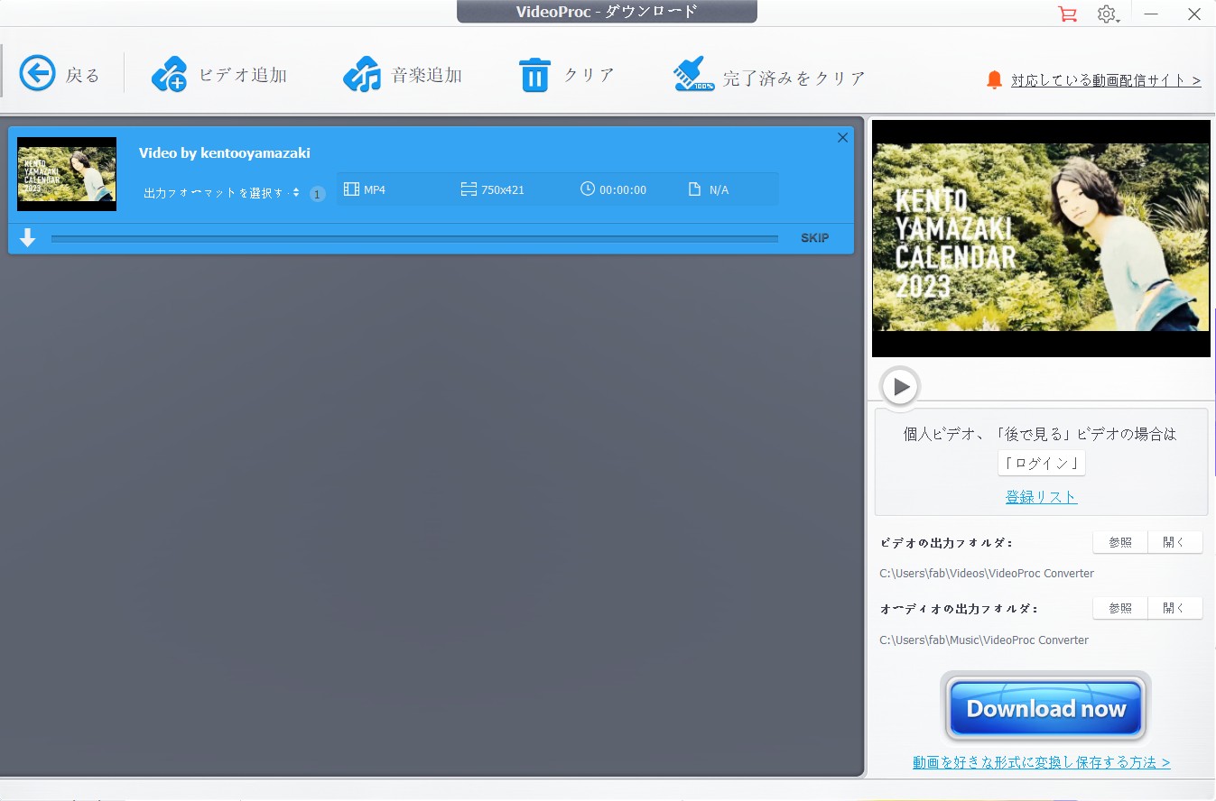Click the ビデオ追加 (add video) button

[x=219, y=75]
